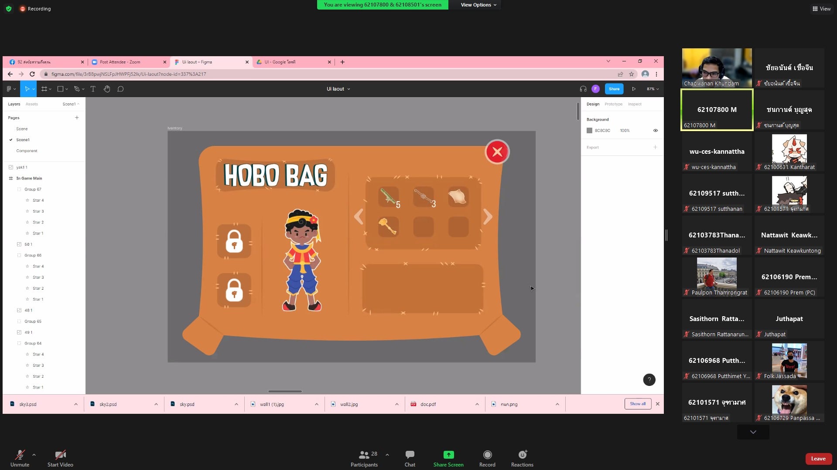837x470 pixels.
Task: Expand the Ui laout file name menu
Action: click(x=338, y=89)
